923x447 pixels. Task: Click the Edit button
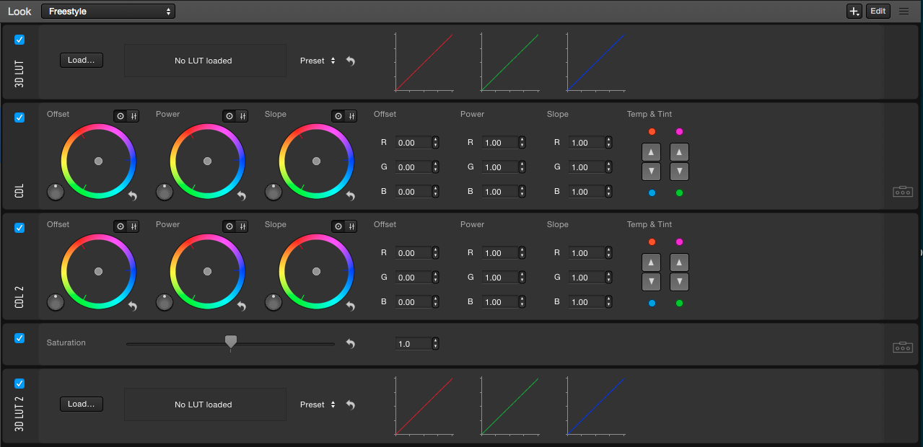[878, 12]
